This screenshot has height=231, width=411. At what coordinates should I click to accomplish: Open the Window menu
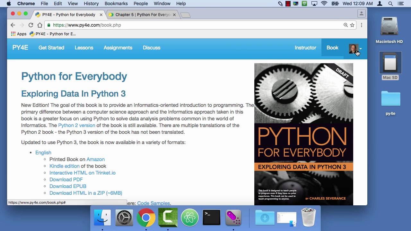[x=162, y=4]
